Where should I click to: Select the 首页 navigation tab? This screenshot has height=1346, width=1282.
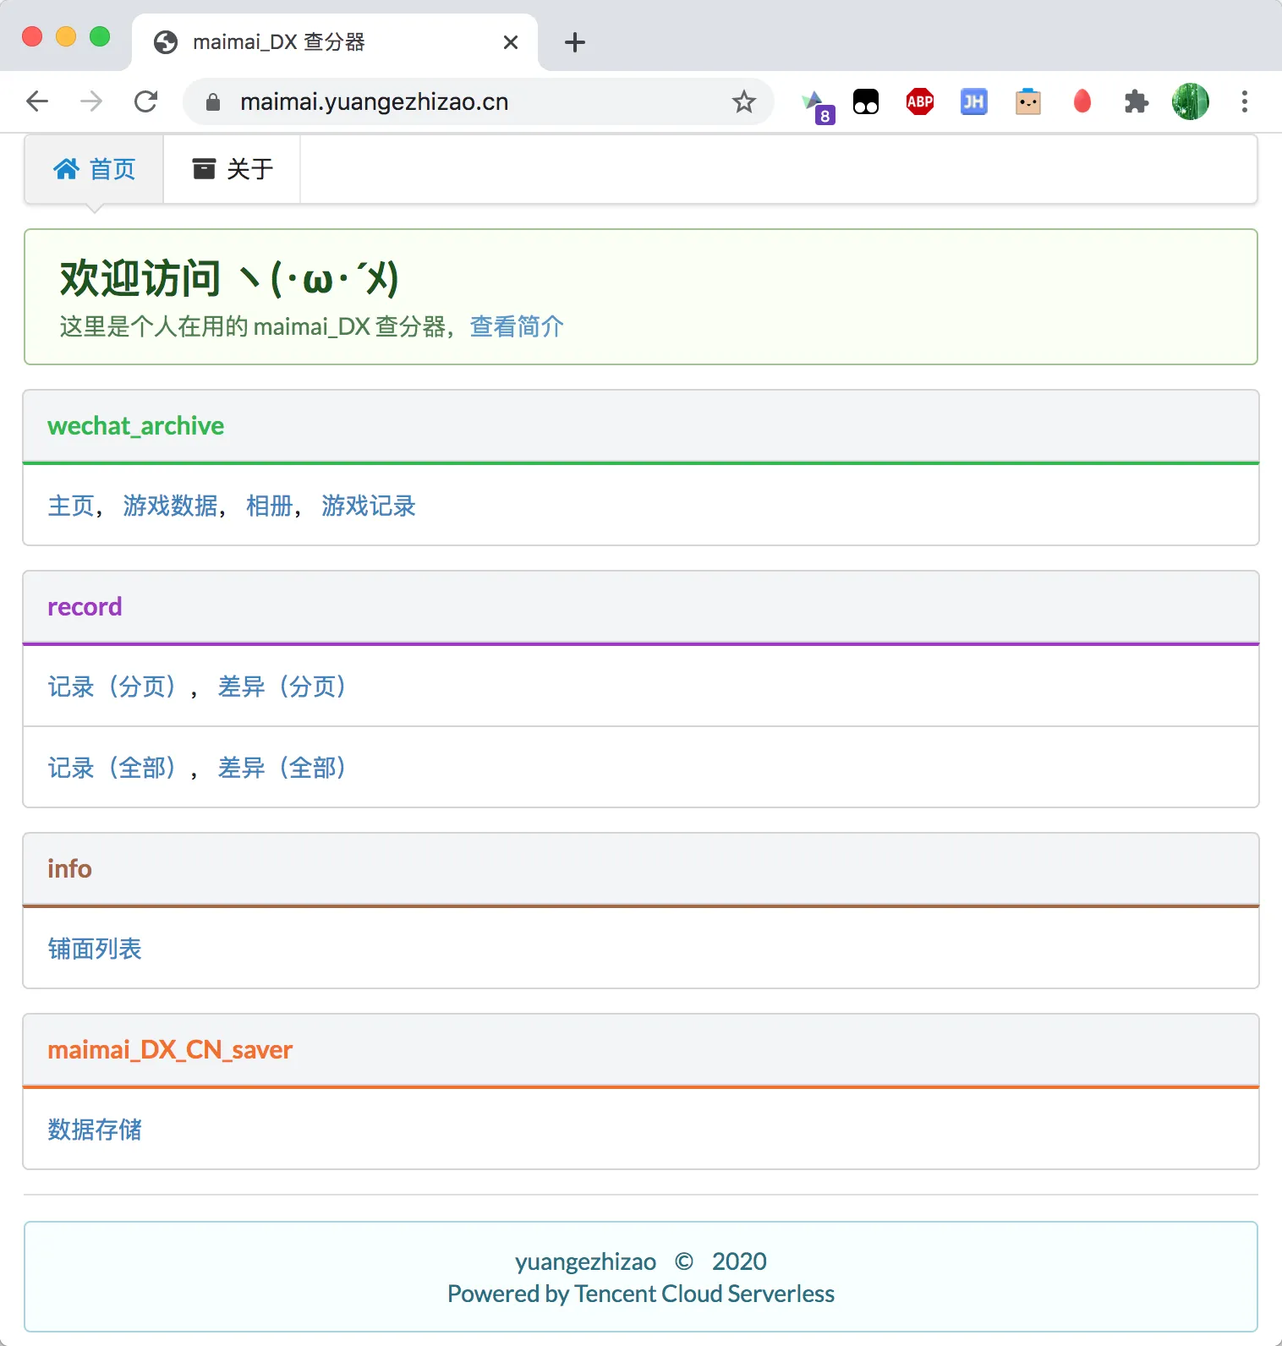coord(95,169)
